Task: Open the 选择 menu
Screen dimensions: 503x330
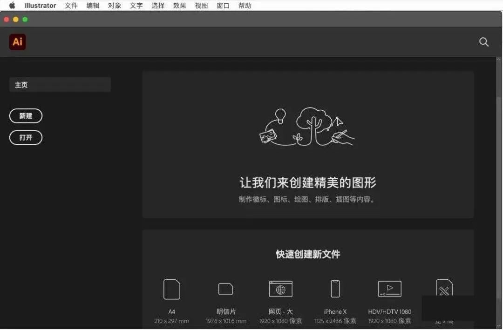Action: pyautogui.click(x=158, y=6)
